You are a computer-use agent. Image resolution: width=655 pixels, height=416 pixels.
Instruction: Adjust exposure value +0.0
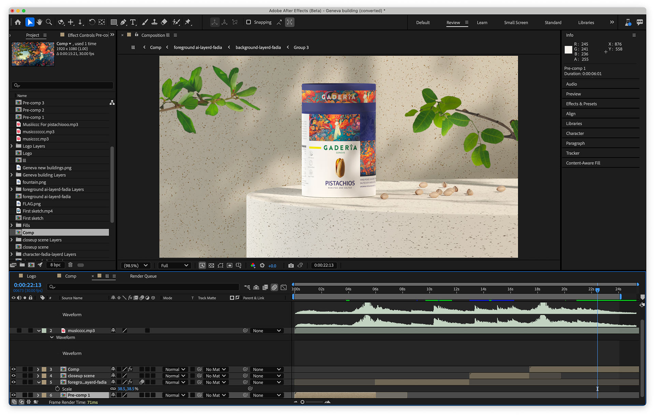click(x=272, y=266)
